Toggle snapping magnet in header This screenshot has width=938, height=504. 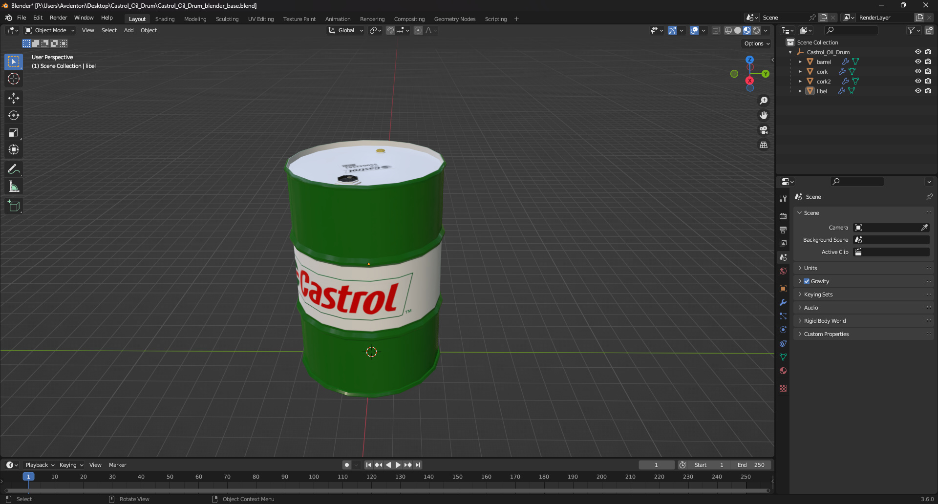point(390,30)
